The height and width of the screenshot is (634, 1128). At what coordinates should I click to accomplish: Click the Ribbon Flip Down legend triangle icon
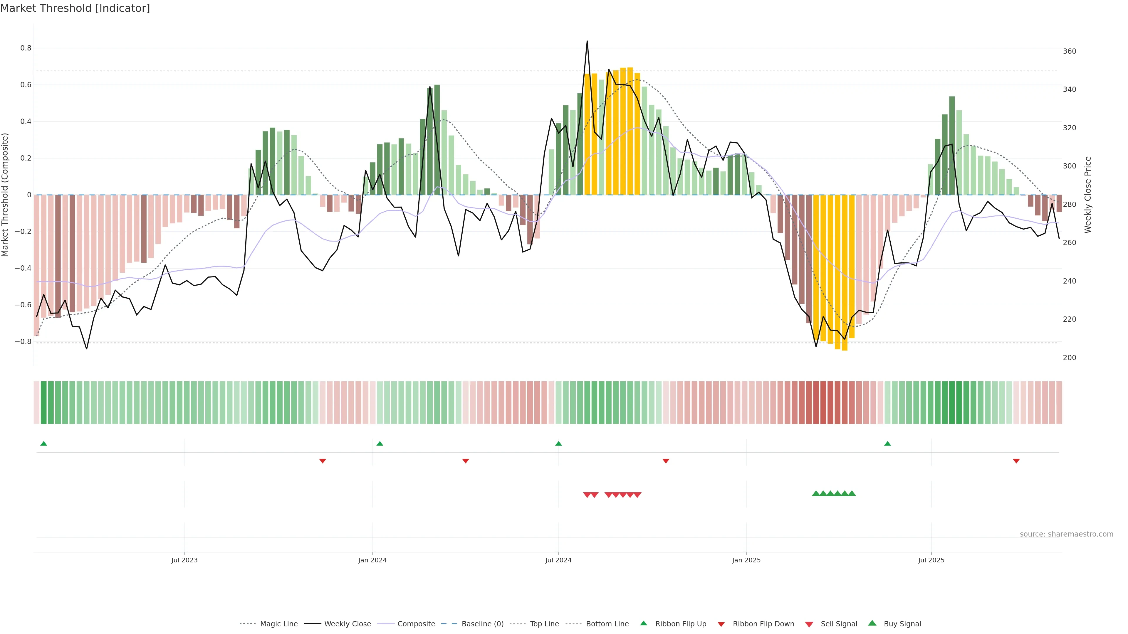point(721,624)
